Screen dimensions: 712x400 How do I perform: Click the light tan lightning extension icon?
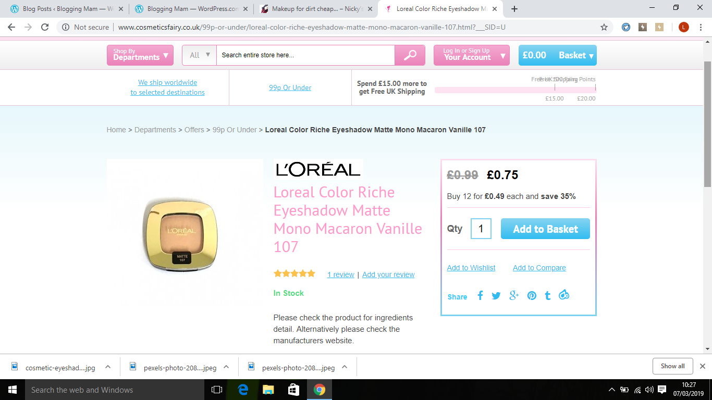659,27
